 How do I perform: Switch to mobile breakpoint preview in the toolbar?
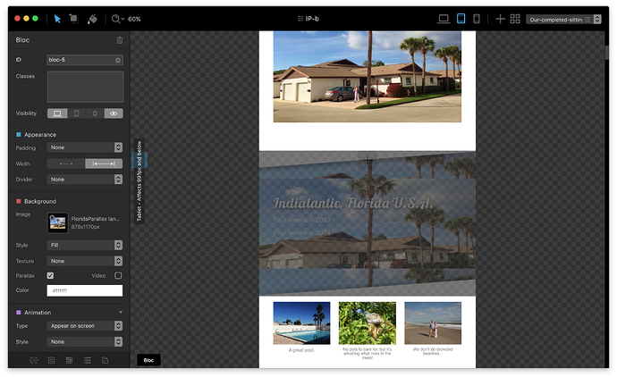coord(477,19)
